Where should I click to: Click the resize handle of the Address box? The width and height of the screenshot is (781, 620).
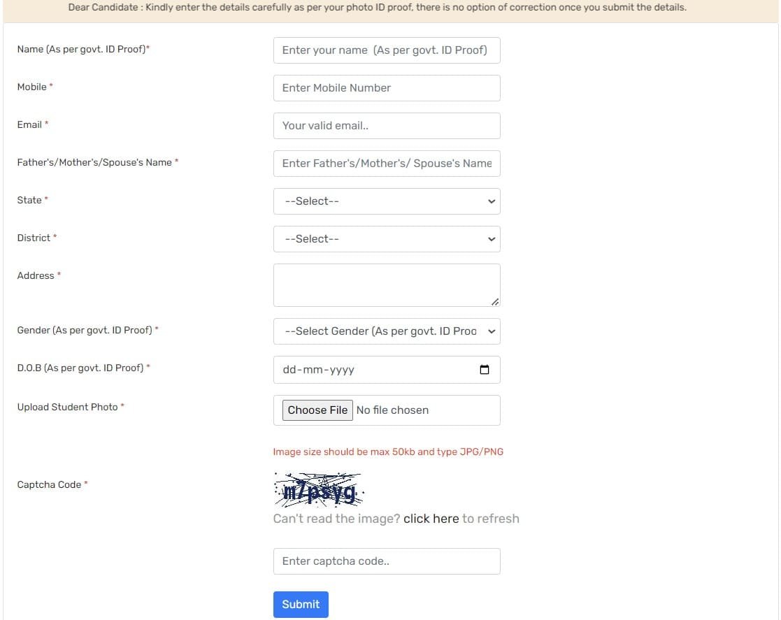496,302
